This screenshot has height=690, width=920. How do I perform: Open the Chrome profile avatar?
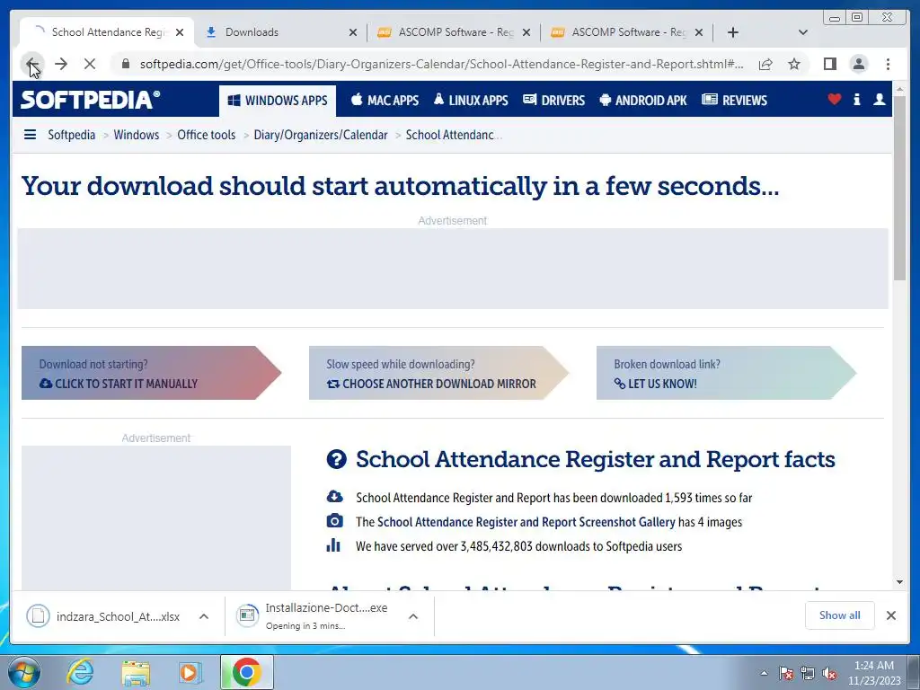point(858,64)
